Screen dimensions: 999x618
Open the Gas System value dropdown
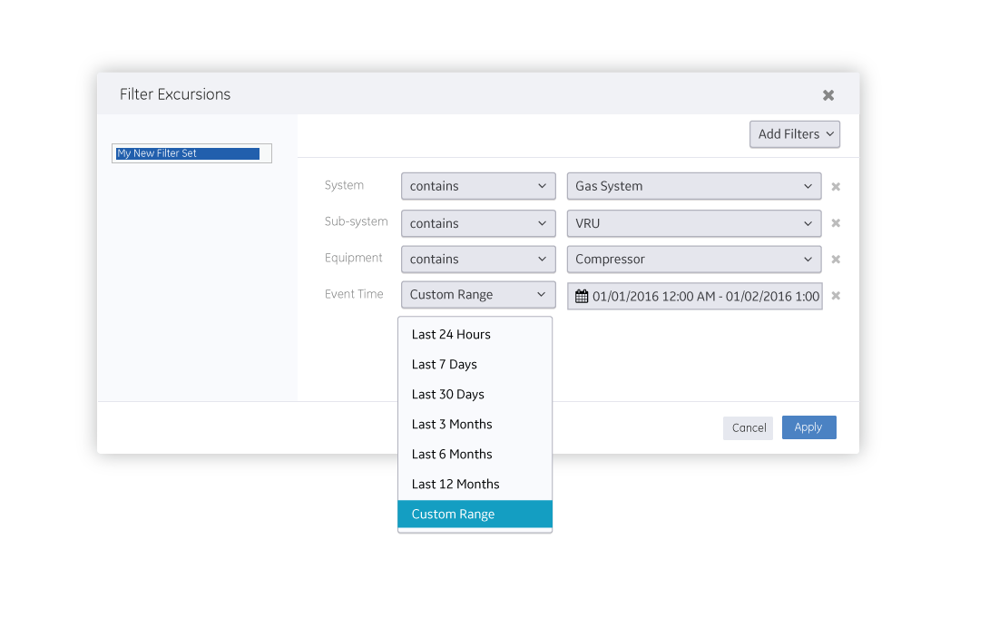coord(694,186)
